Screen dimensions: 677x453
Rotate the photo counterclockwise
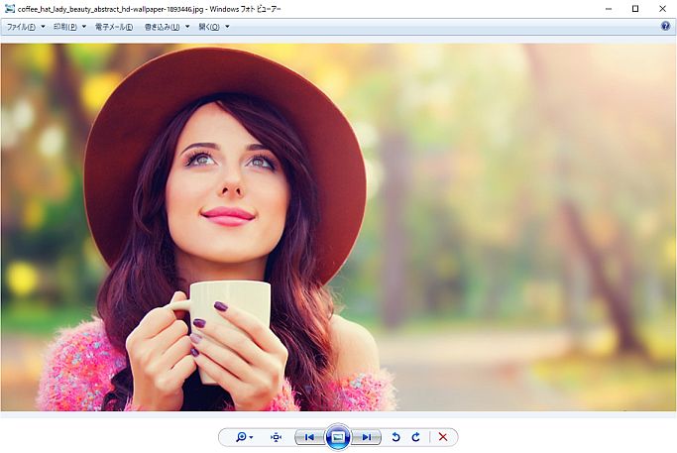pyautogui.click(x=395, y=437)
